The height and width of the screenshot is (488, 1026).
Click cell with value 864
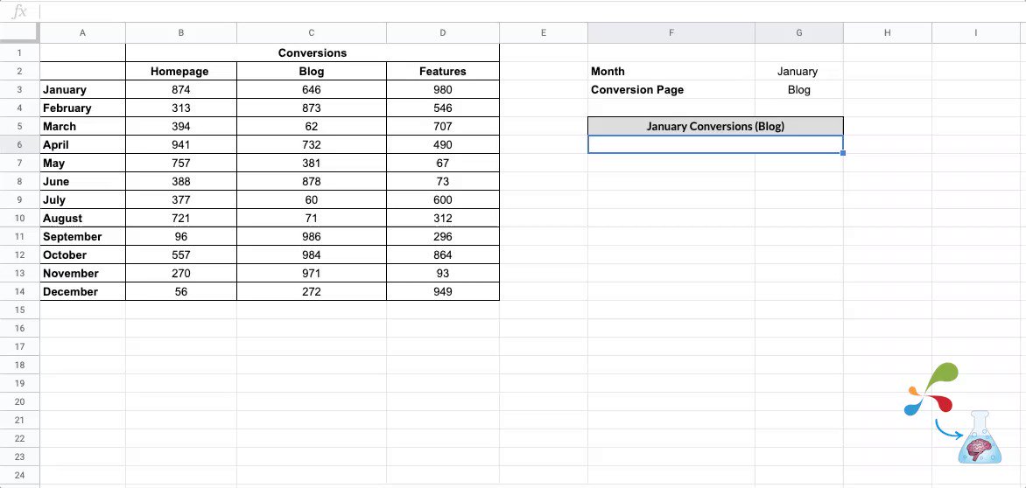point(443,254)
